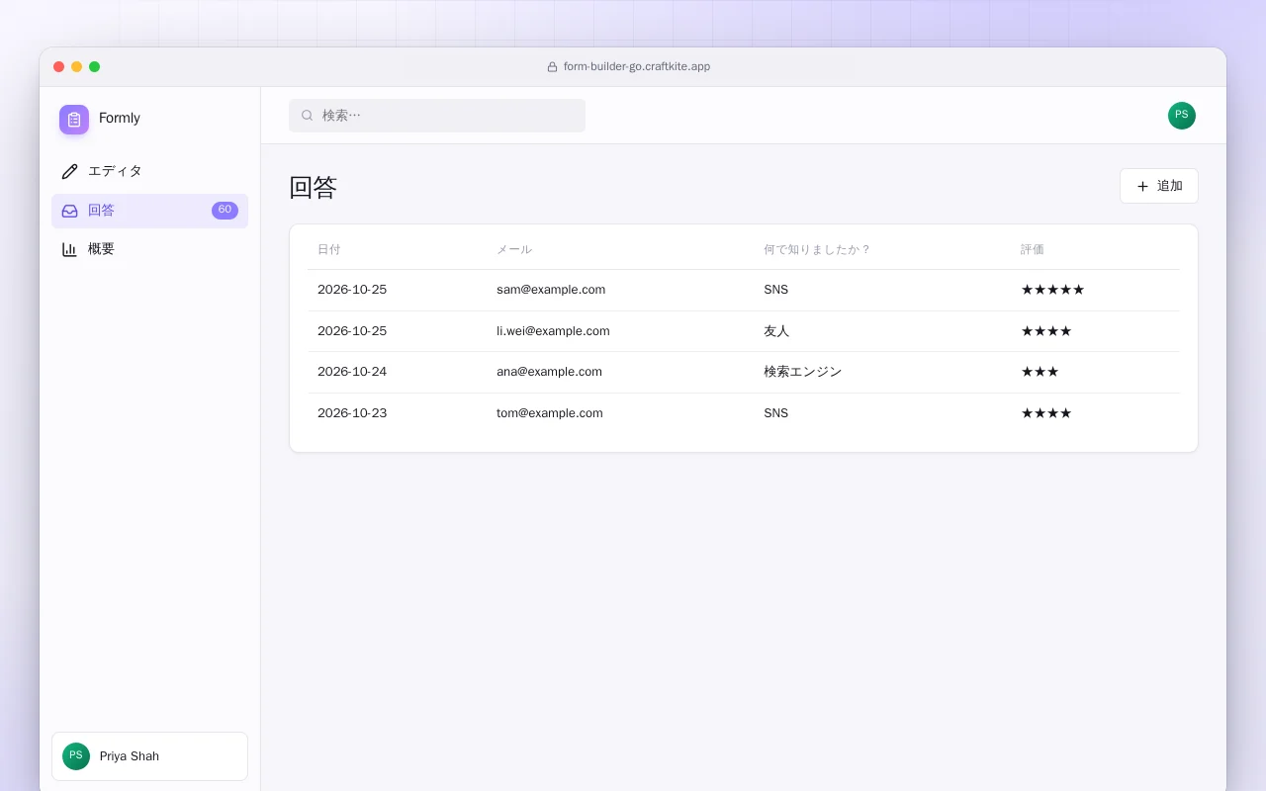The height and width of the screenshot is (791, 1266).
Task: Click the inbox icon beside 回答
Action: pyautogui.click(x=69, y=211)
